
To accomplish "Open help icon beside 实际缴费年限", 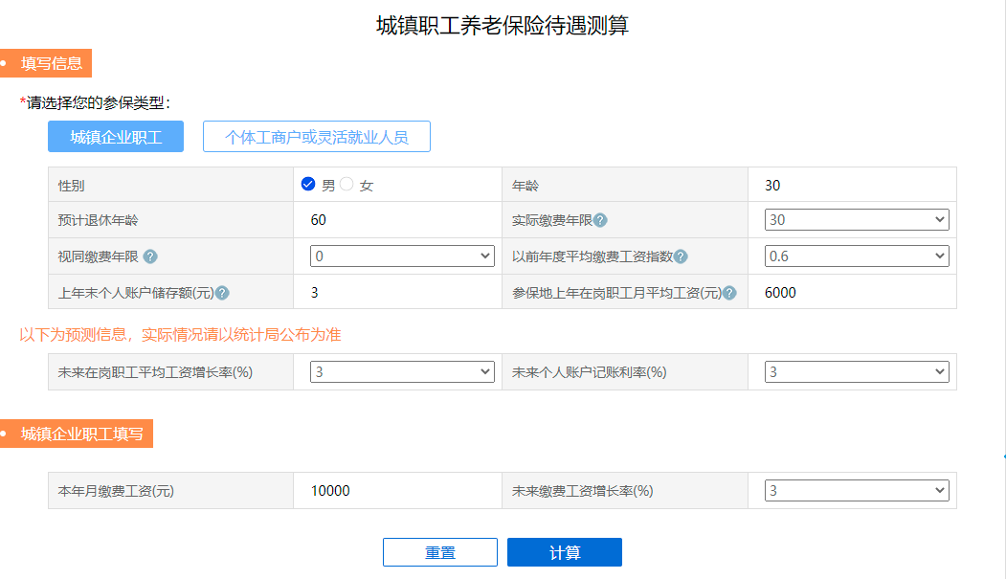I will (x=600, y=220).
